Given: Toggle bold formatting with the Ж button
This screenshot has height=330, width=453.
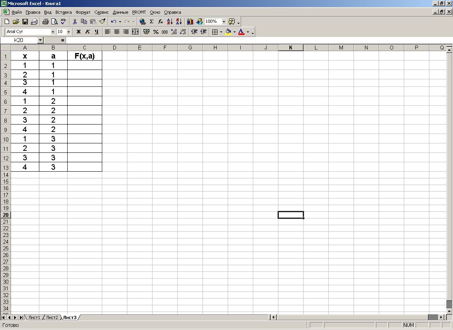Looking at the screenshot, I should [79, 32].
